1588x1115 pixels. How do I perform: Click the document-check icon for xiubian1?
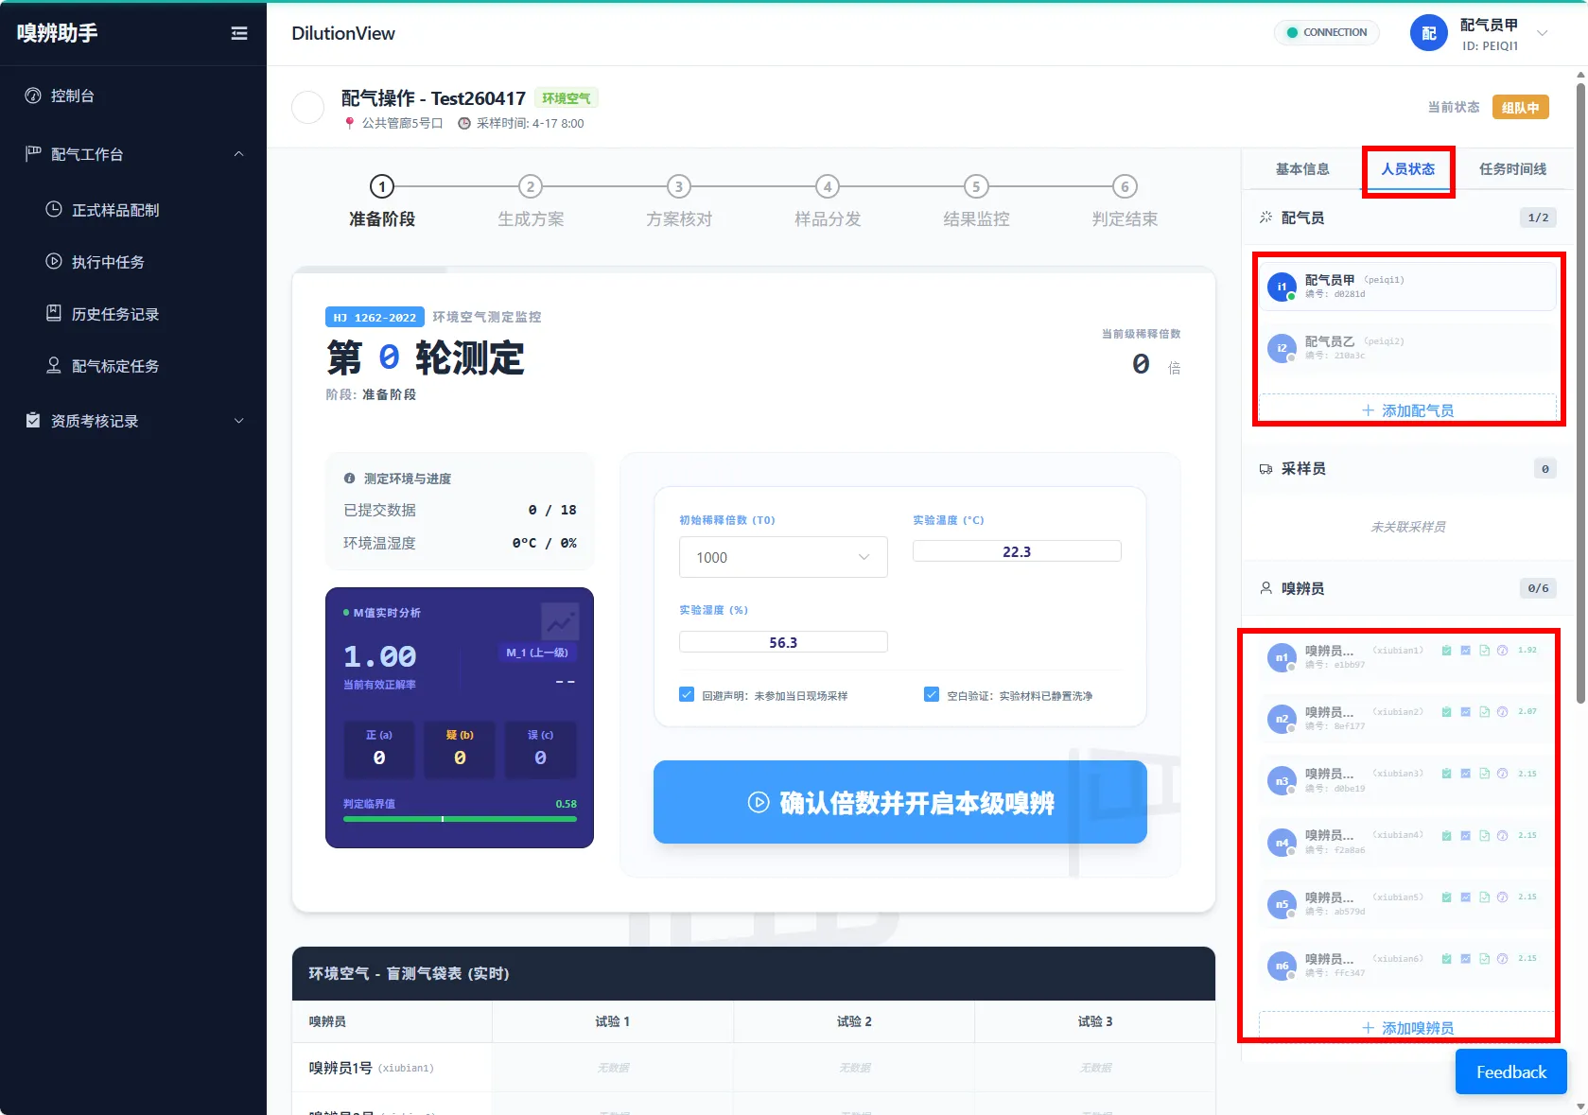click(1484, 651)
